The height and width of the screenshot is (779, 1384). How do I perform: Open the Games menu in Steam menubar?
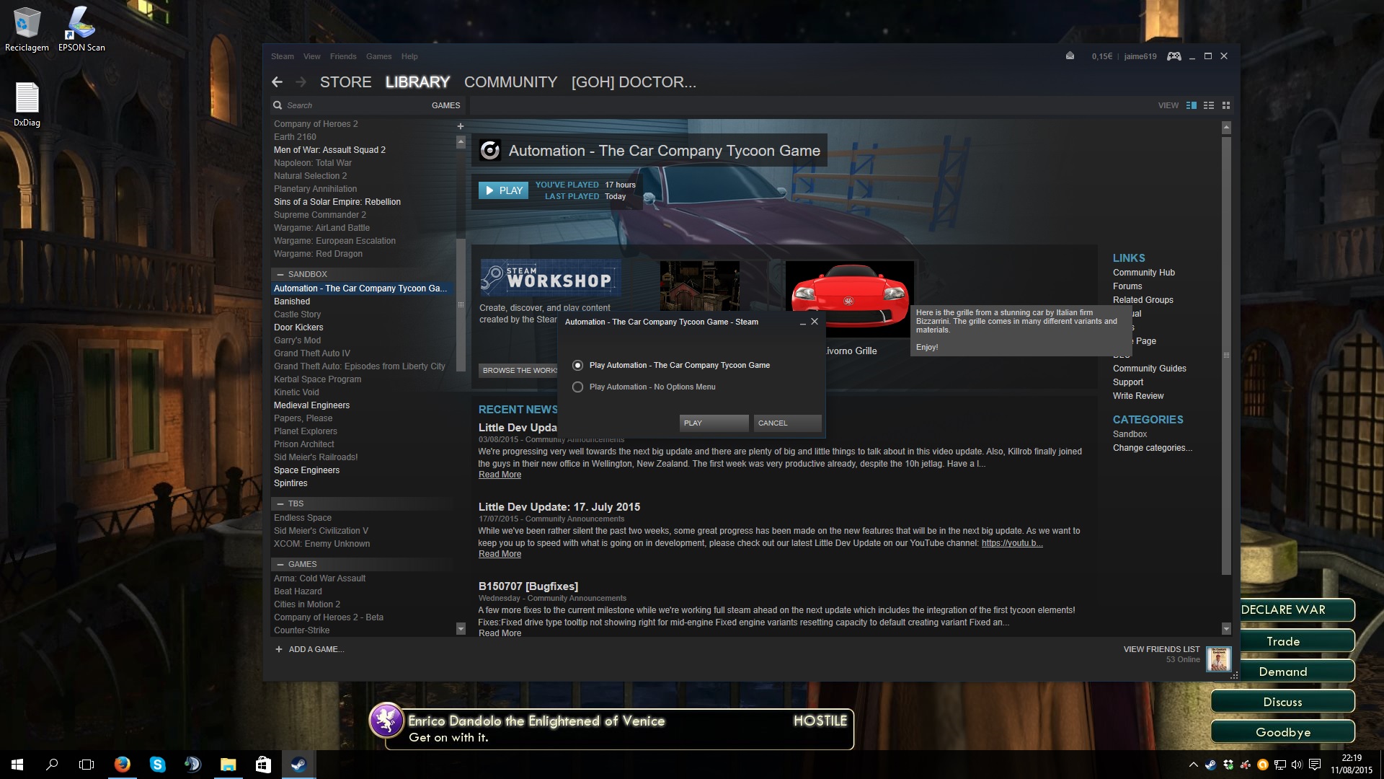[x=378, y=56]
